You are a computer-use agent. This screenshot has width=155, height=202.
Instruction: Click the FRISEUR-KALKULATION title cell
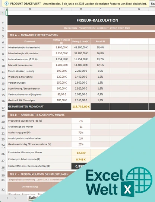pos(81,20)
